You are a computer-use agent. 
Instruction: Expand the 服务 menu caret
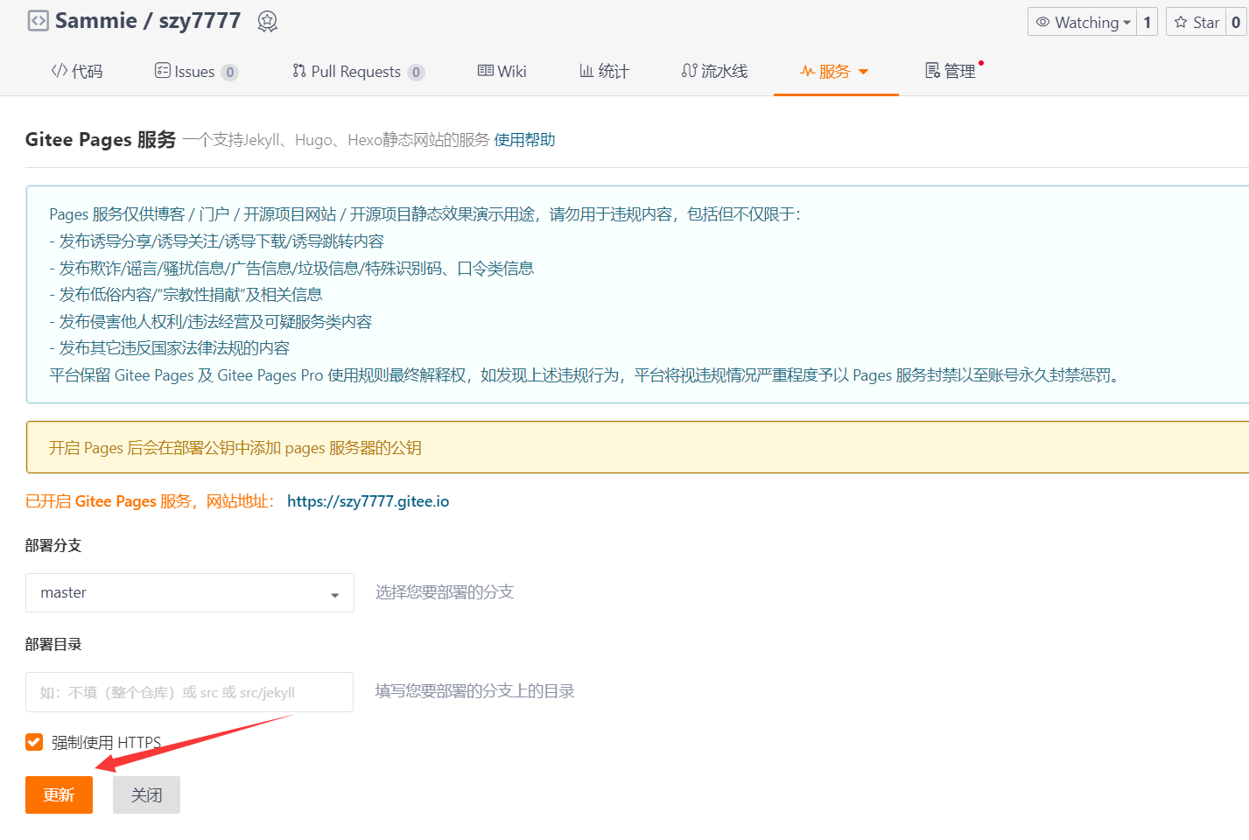pyautogui.click(x=864, y=72)
